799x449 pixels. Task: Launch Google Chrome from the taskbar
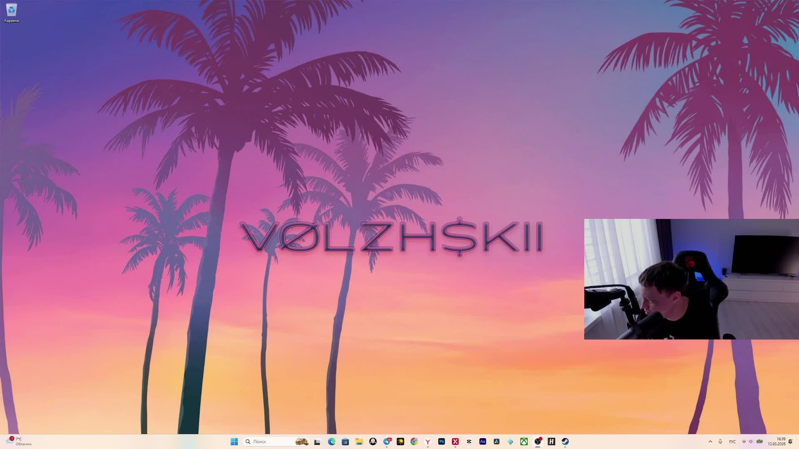coord(414,442)
